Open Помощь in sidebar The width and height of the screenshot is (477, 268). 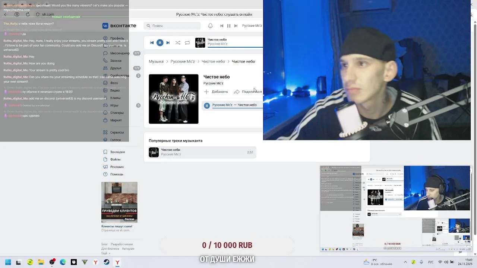(x=117, y=174)
